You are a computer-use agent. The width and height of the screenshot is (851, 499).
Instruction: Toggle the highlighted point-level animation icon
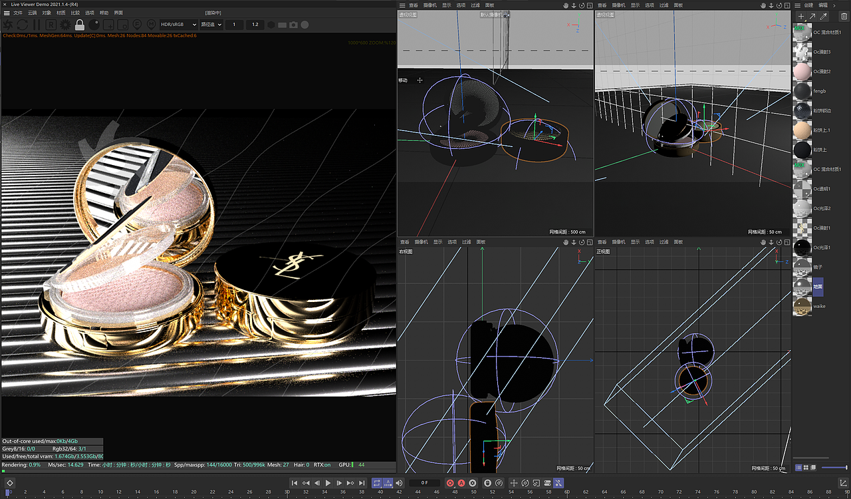pyautogui.click(x=558, y=482)
